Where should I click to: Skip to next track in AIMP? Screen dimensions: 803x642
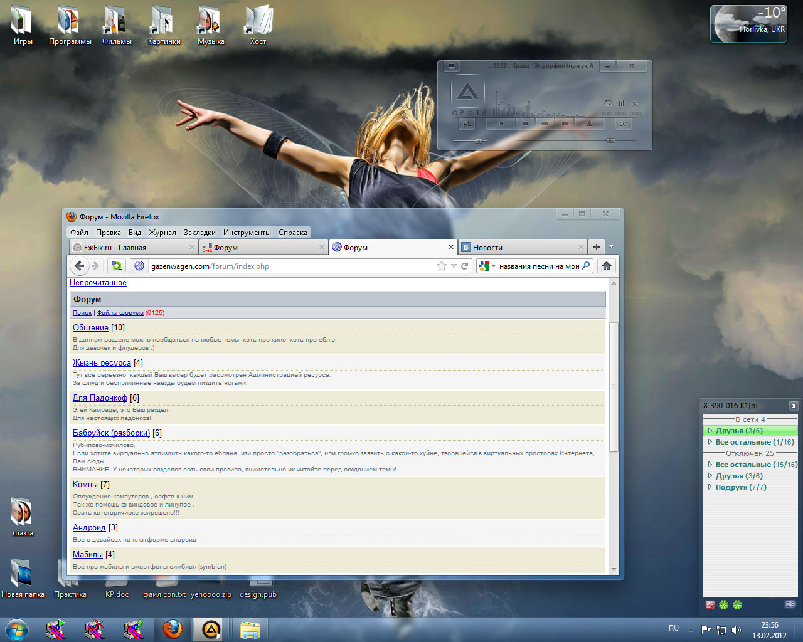(x=565, y=124)
